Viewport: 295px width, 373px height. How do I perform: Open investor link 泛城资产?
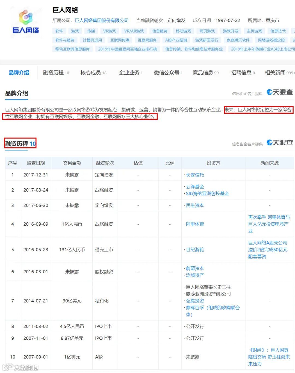click(x=195, y=275)
